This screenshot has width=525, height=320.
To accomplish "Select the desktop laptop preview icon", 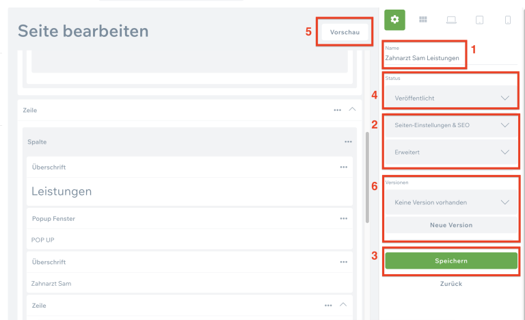I will 451,20.
